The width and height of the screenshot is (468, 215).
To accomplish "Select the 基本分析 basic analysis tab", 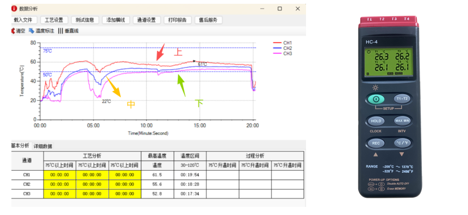I will click(21, 146).
